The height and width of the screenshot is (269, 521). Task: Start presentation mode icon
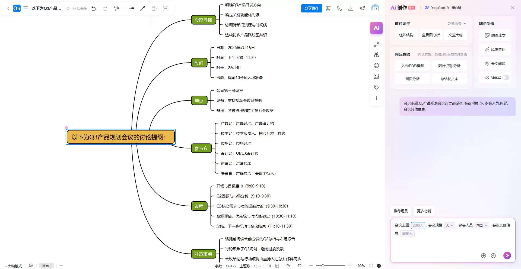click(328, 8)
